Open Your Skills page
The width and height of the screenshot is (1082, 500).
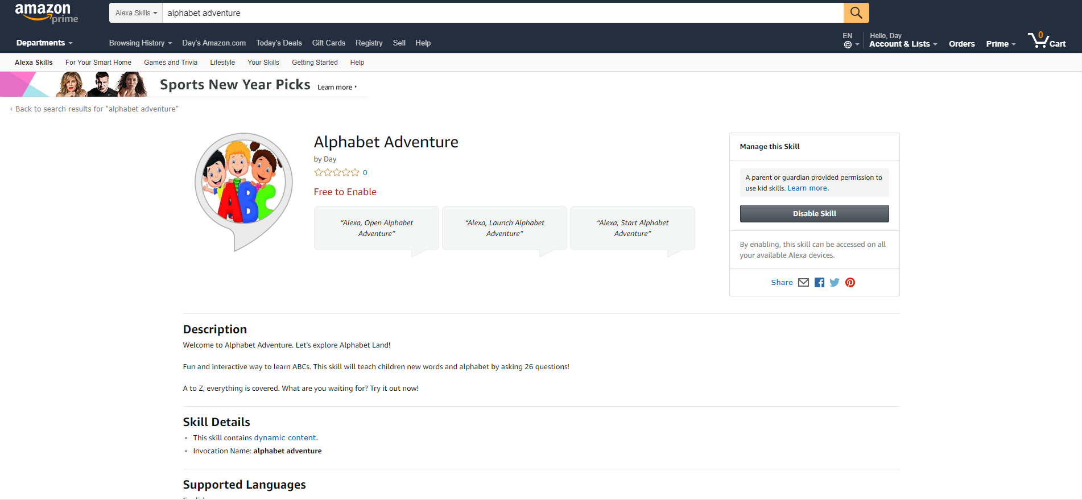tap(263, 63)
